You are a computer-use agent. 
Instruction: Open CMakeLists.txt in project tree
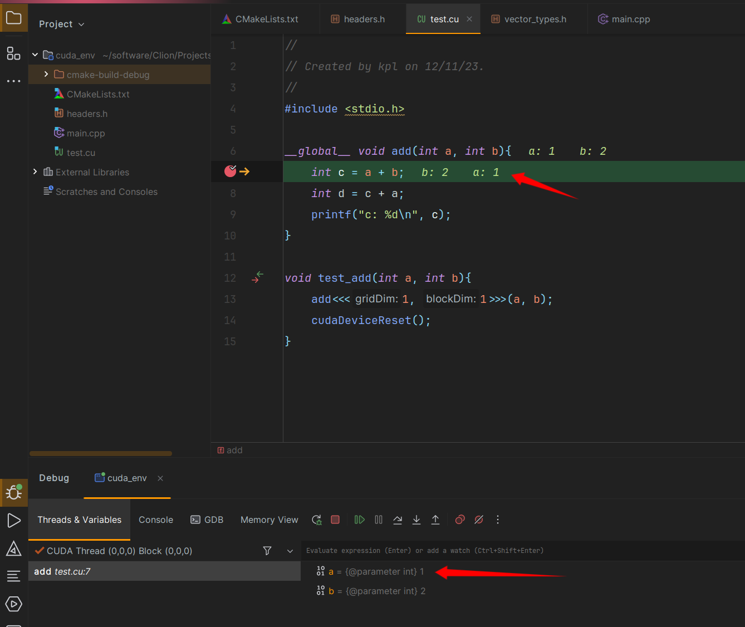coord(92,94)
